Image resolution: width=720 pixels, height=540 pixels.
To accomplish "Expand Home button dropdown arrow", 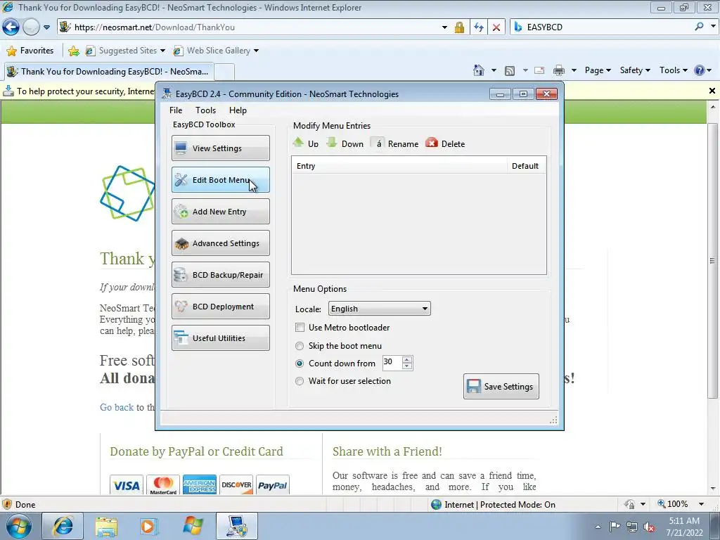I will tap(494, 70).
